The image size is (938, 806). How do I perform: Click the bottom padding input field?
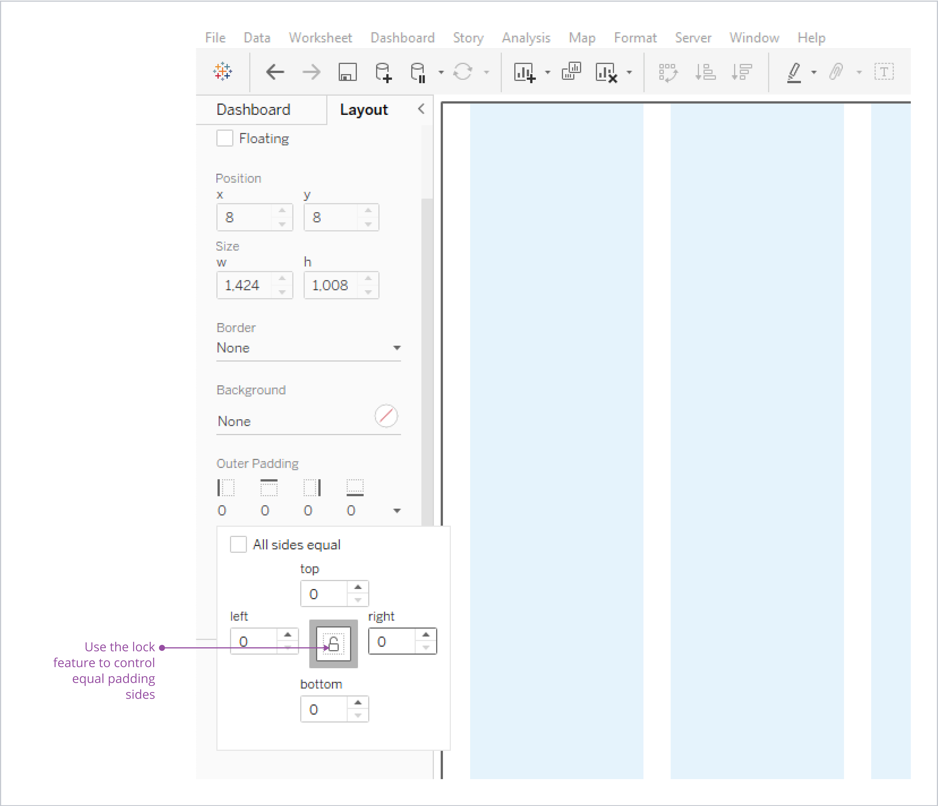pos(324,709)
